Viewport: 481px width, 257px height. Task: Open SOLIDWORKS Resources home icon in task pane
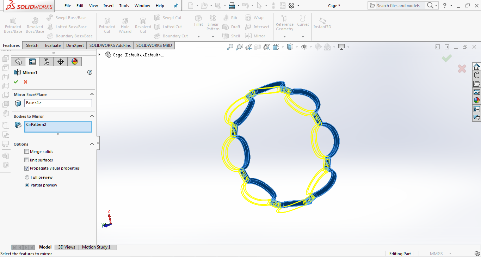click(x=477, y=67)
